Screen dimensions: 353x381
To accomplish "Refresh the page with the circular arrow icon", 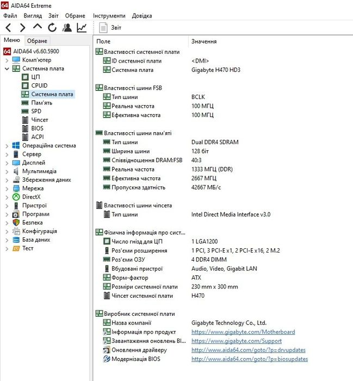I will coord(52,28).
